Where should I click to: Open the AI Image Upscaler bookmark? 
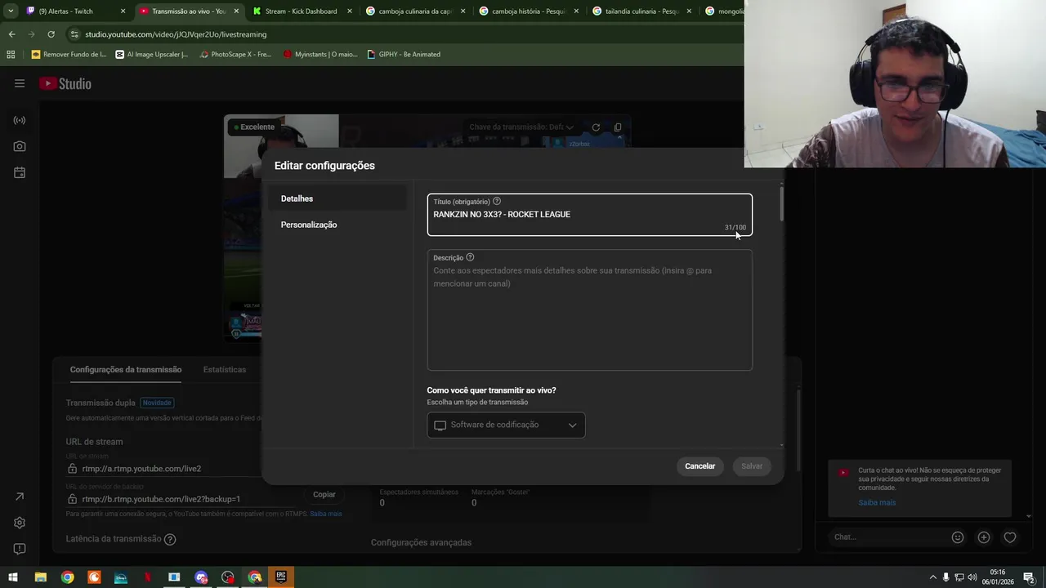152,54
